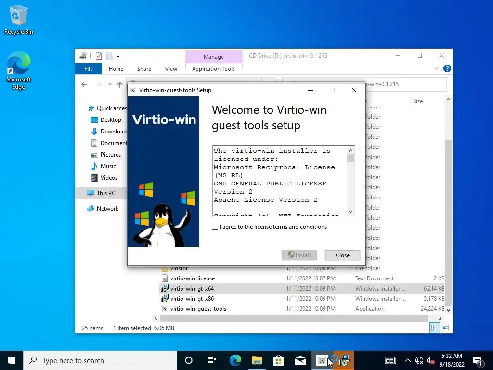
Task: Open Music in navigation pane
Action: point(103,166)
